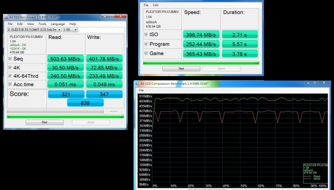Click the Write legend entry in compression graph
334x190 pixels.
pyautogui.click(x=316, y=179)
